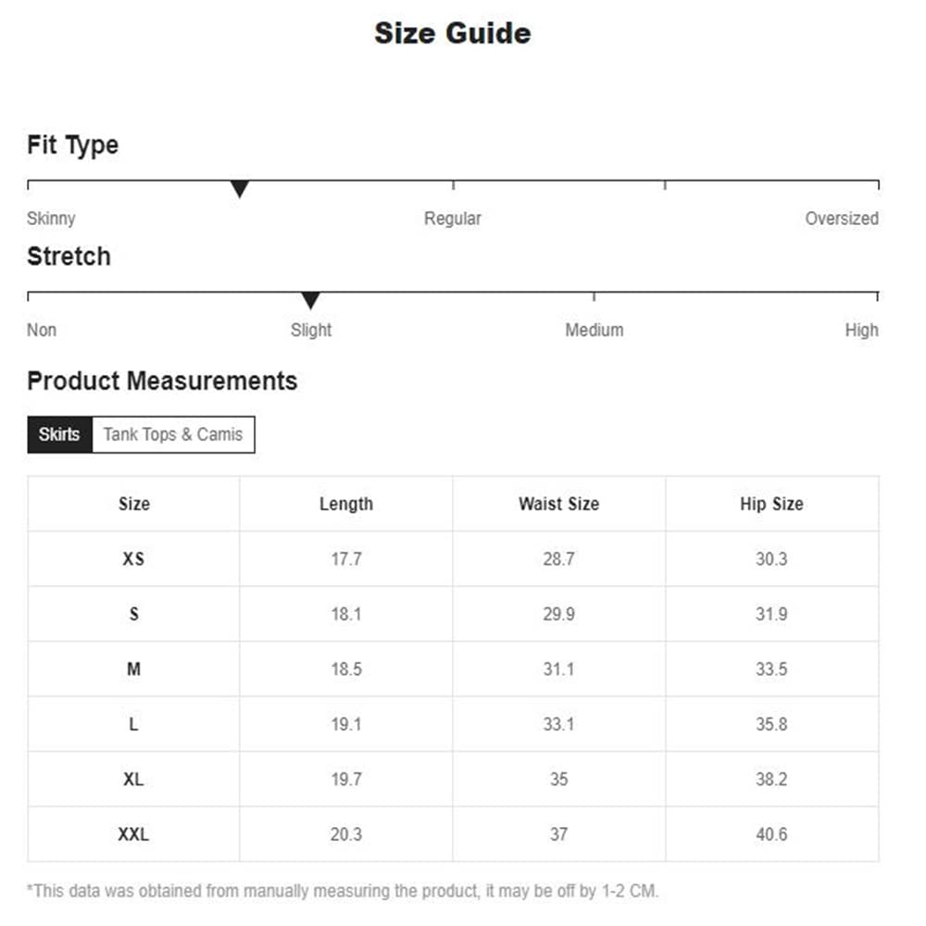This screenshot has height=926, width=926.
Task: Click the 38.2 hip cell for XL
Action: click(771, 779)
